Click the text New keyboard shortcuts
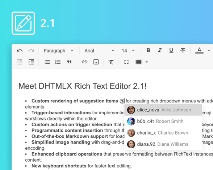Image resolution: width=213 pixels, height=170 pixels. (x=59, y=166)
